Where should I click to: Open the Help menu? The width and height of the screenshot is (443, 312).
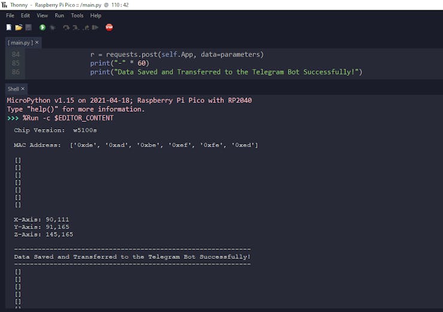96,16
